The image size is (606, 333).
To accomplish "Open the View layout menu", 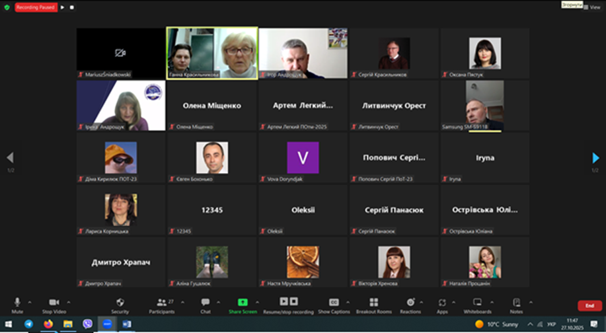I will pyautogui.click(x=591, y=7).
